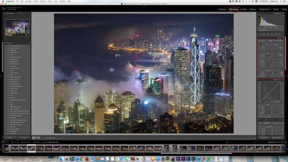Select the white balance eyedropper tool
The image size is (288, 162).
point(260,45)
